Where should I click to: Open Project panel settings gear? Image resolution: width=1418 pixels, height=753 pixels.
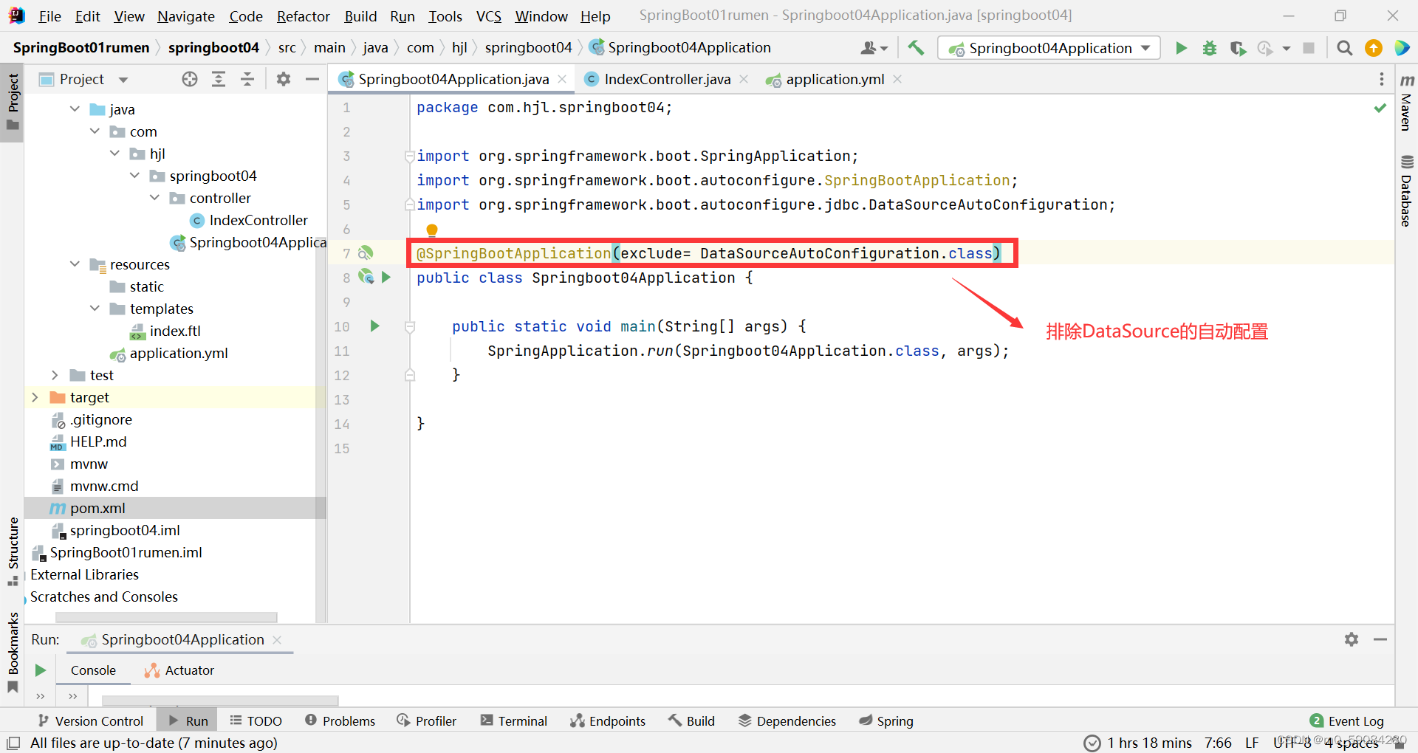pyautogui.click(x=283, y=79)
